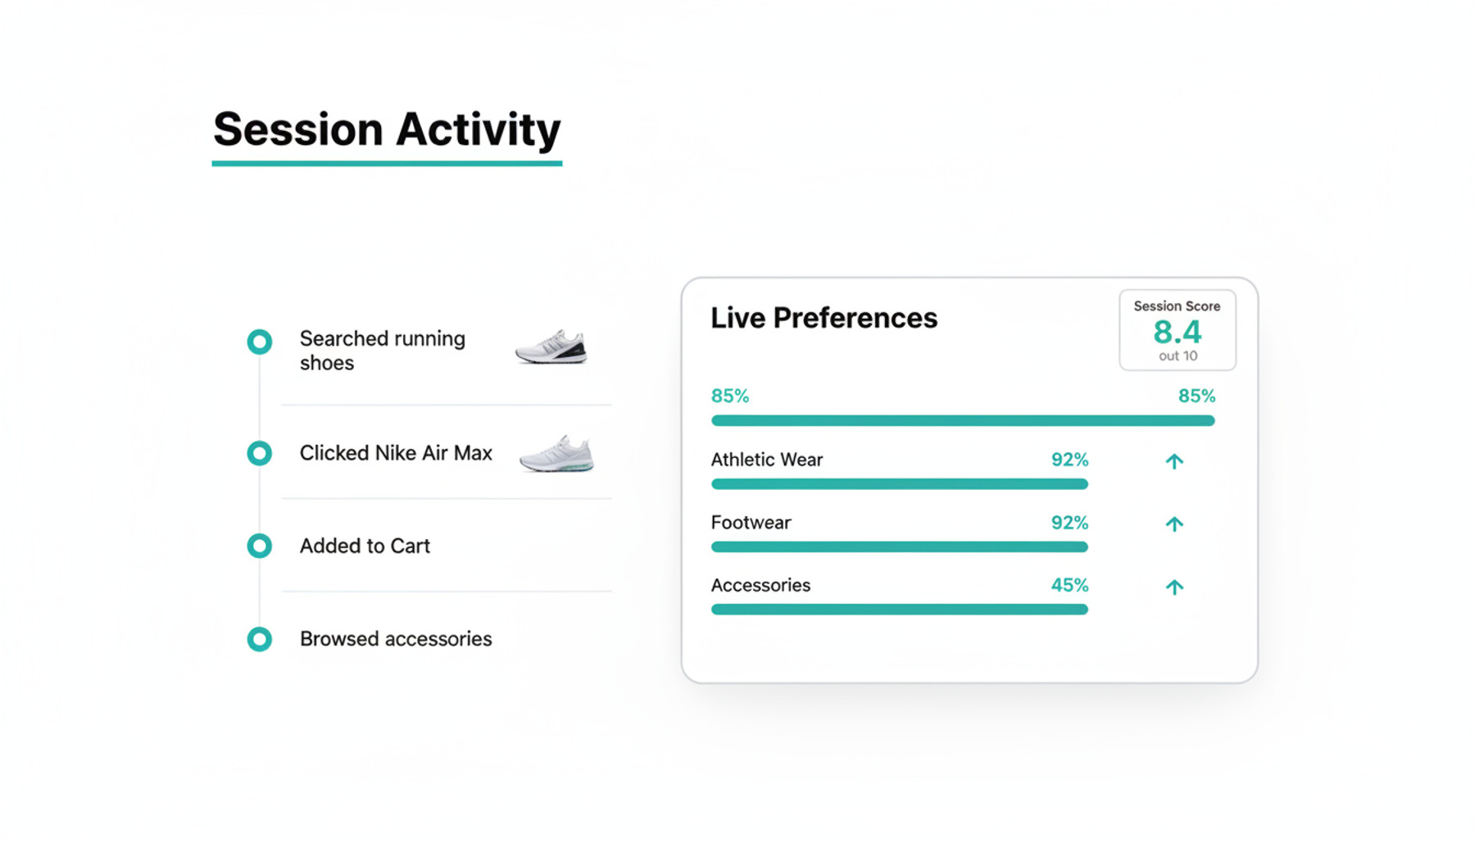Click the Session Score 8.4 box
Image resolution: width=1475 pixels, height=843 pixels.
click(x=1177, y=330)
